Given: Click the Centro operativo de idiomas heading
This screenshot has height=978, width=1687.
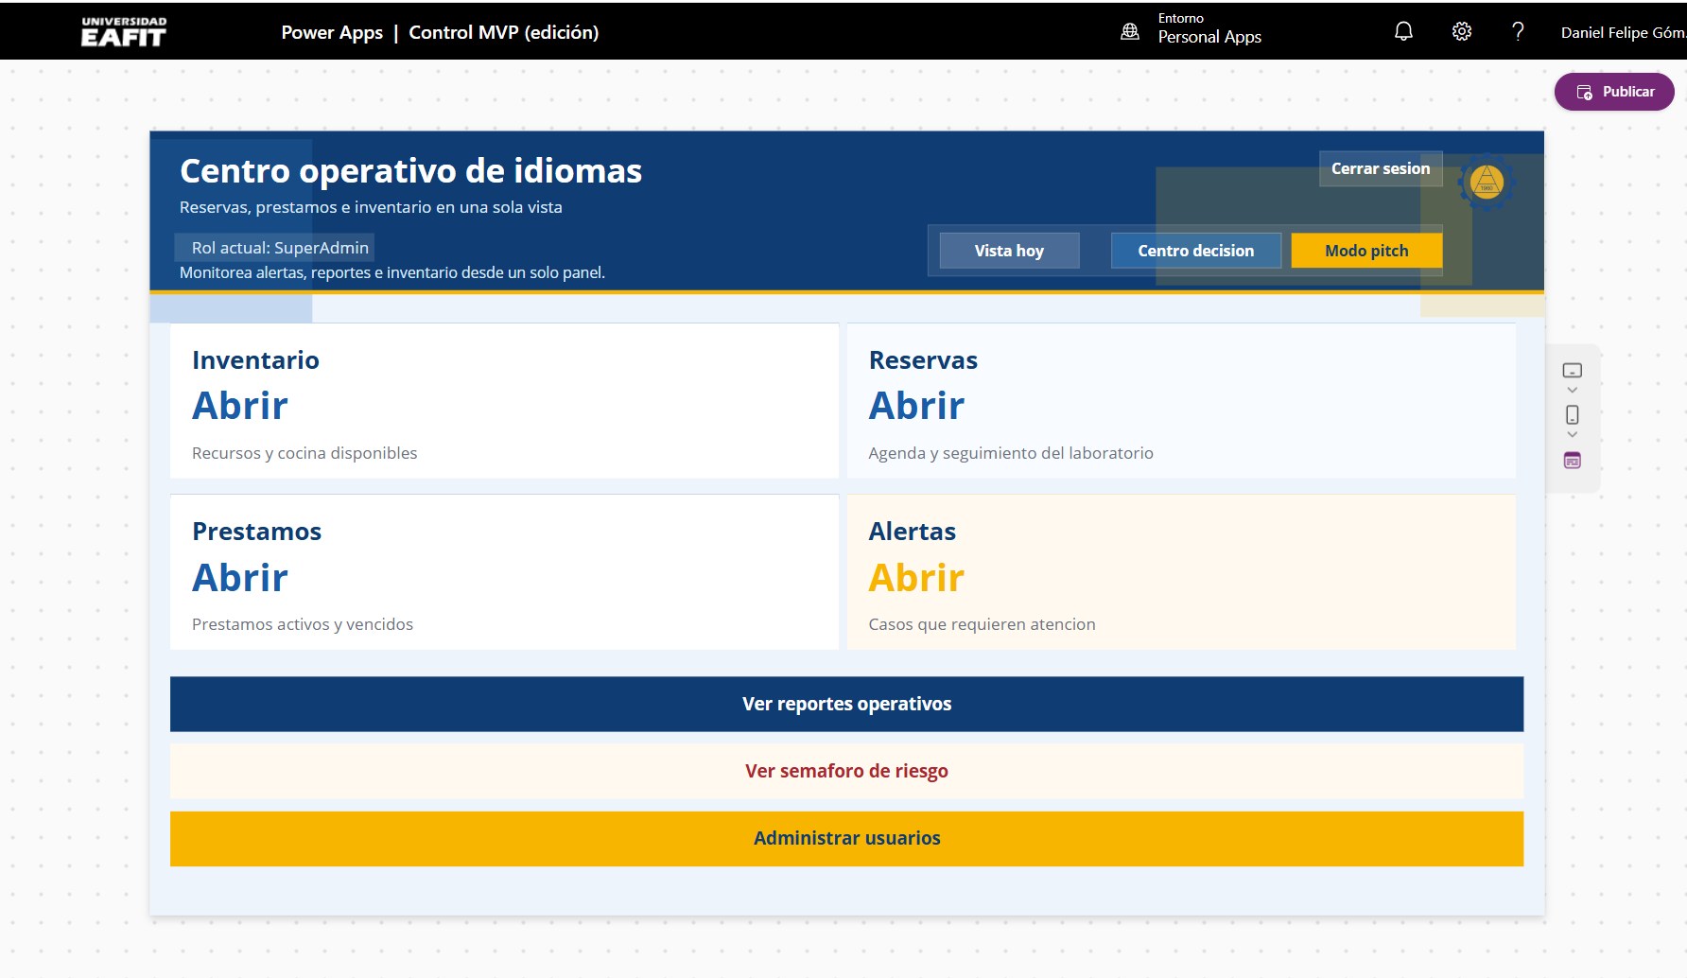Looking at the screenshot, I should pos(410,171).
